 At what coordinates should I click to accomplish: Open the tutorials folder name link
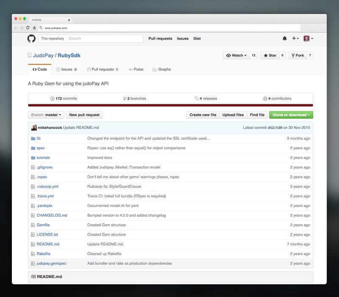click(x=43, y=158)
